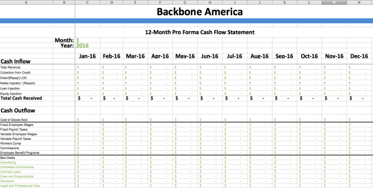
Task: Click the Insurance row label
Action: 7,181
